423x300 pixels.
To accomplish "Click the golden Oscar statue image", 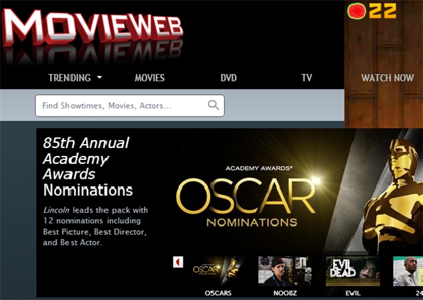I will (x=392, y=195).
